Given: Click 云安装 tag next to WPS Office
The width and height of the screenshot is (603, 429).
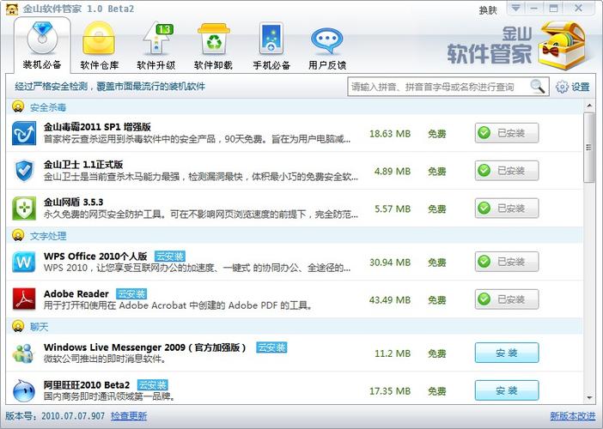Looking at the screenshot, I should pyautogui.click(x=170, y=257).
